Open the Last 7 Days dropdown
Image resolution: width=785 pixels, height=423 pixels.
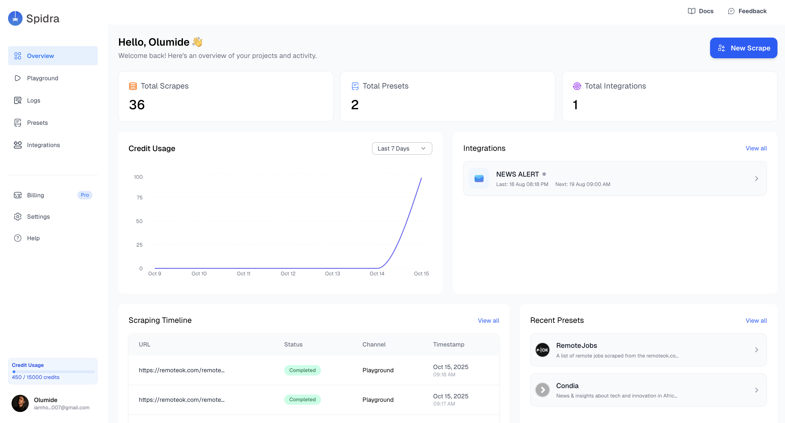coord(402,148)
